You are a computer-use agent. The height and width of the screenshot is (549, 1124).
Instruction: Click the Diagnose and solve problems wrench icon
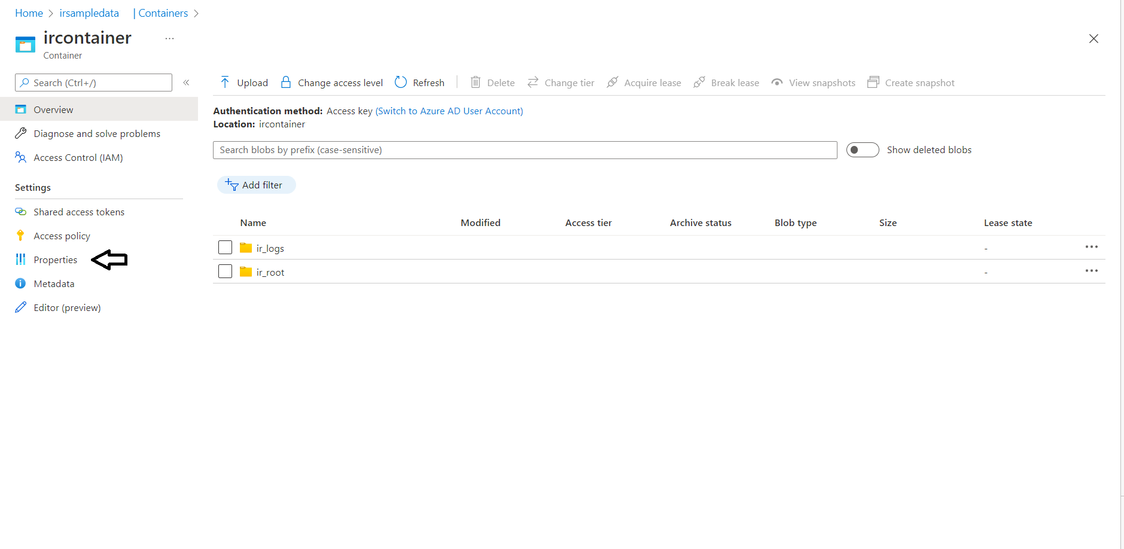21,133
